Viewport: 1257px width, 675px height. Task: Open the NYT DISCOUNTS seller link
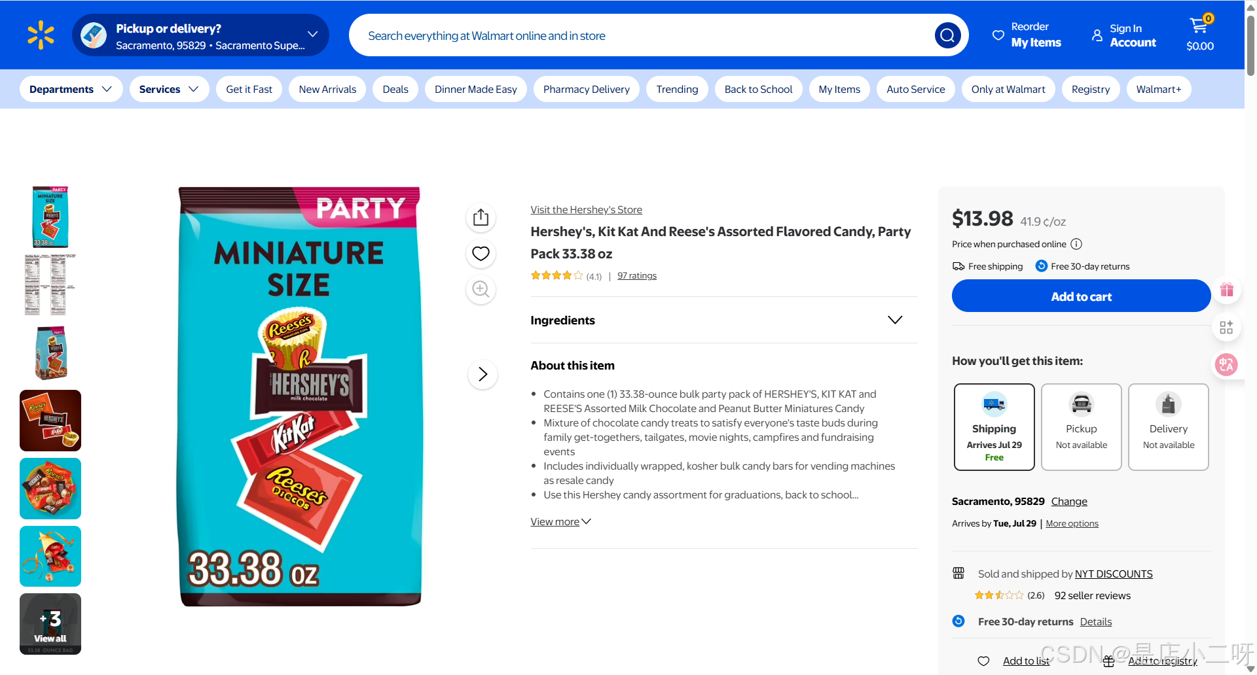(x=1114, y=574)
